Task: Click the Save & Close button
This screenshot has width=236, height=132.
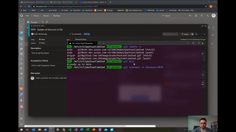Action: (169, 34)
